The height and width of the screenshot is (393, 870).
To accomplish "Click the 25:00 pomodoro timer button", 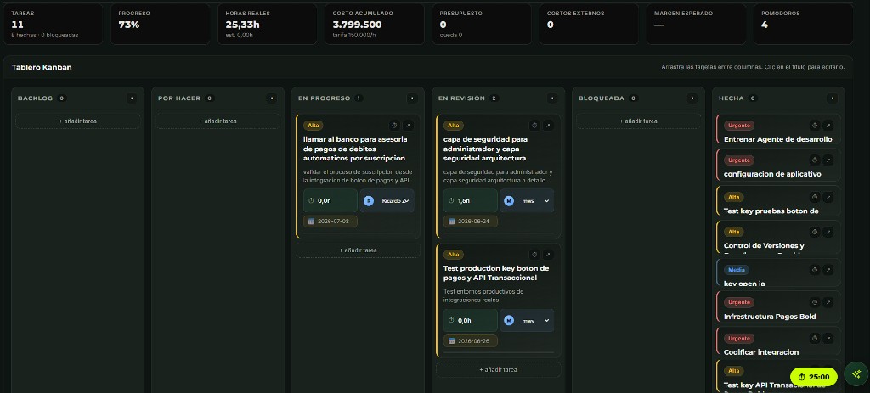I will pos(813,377).
